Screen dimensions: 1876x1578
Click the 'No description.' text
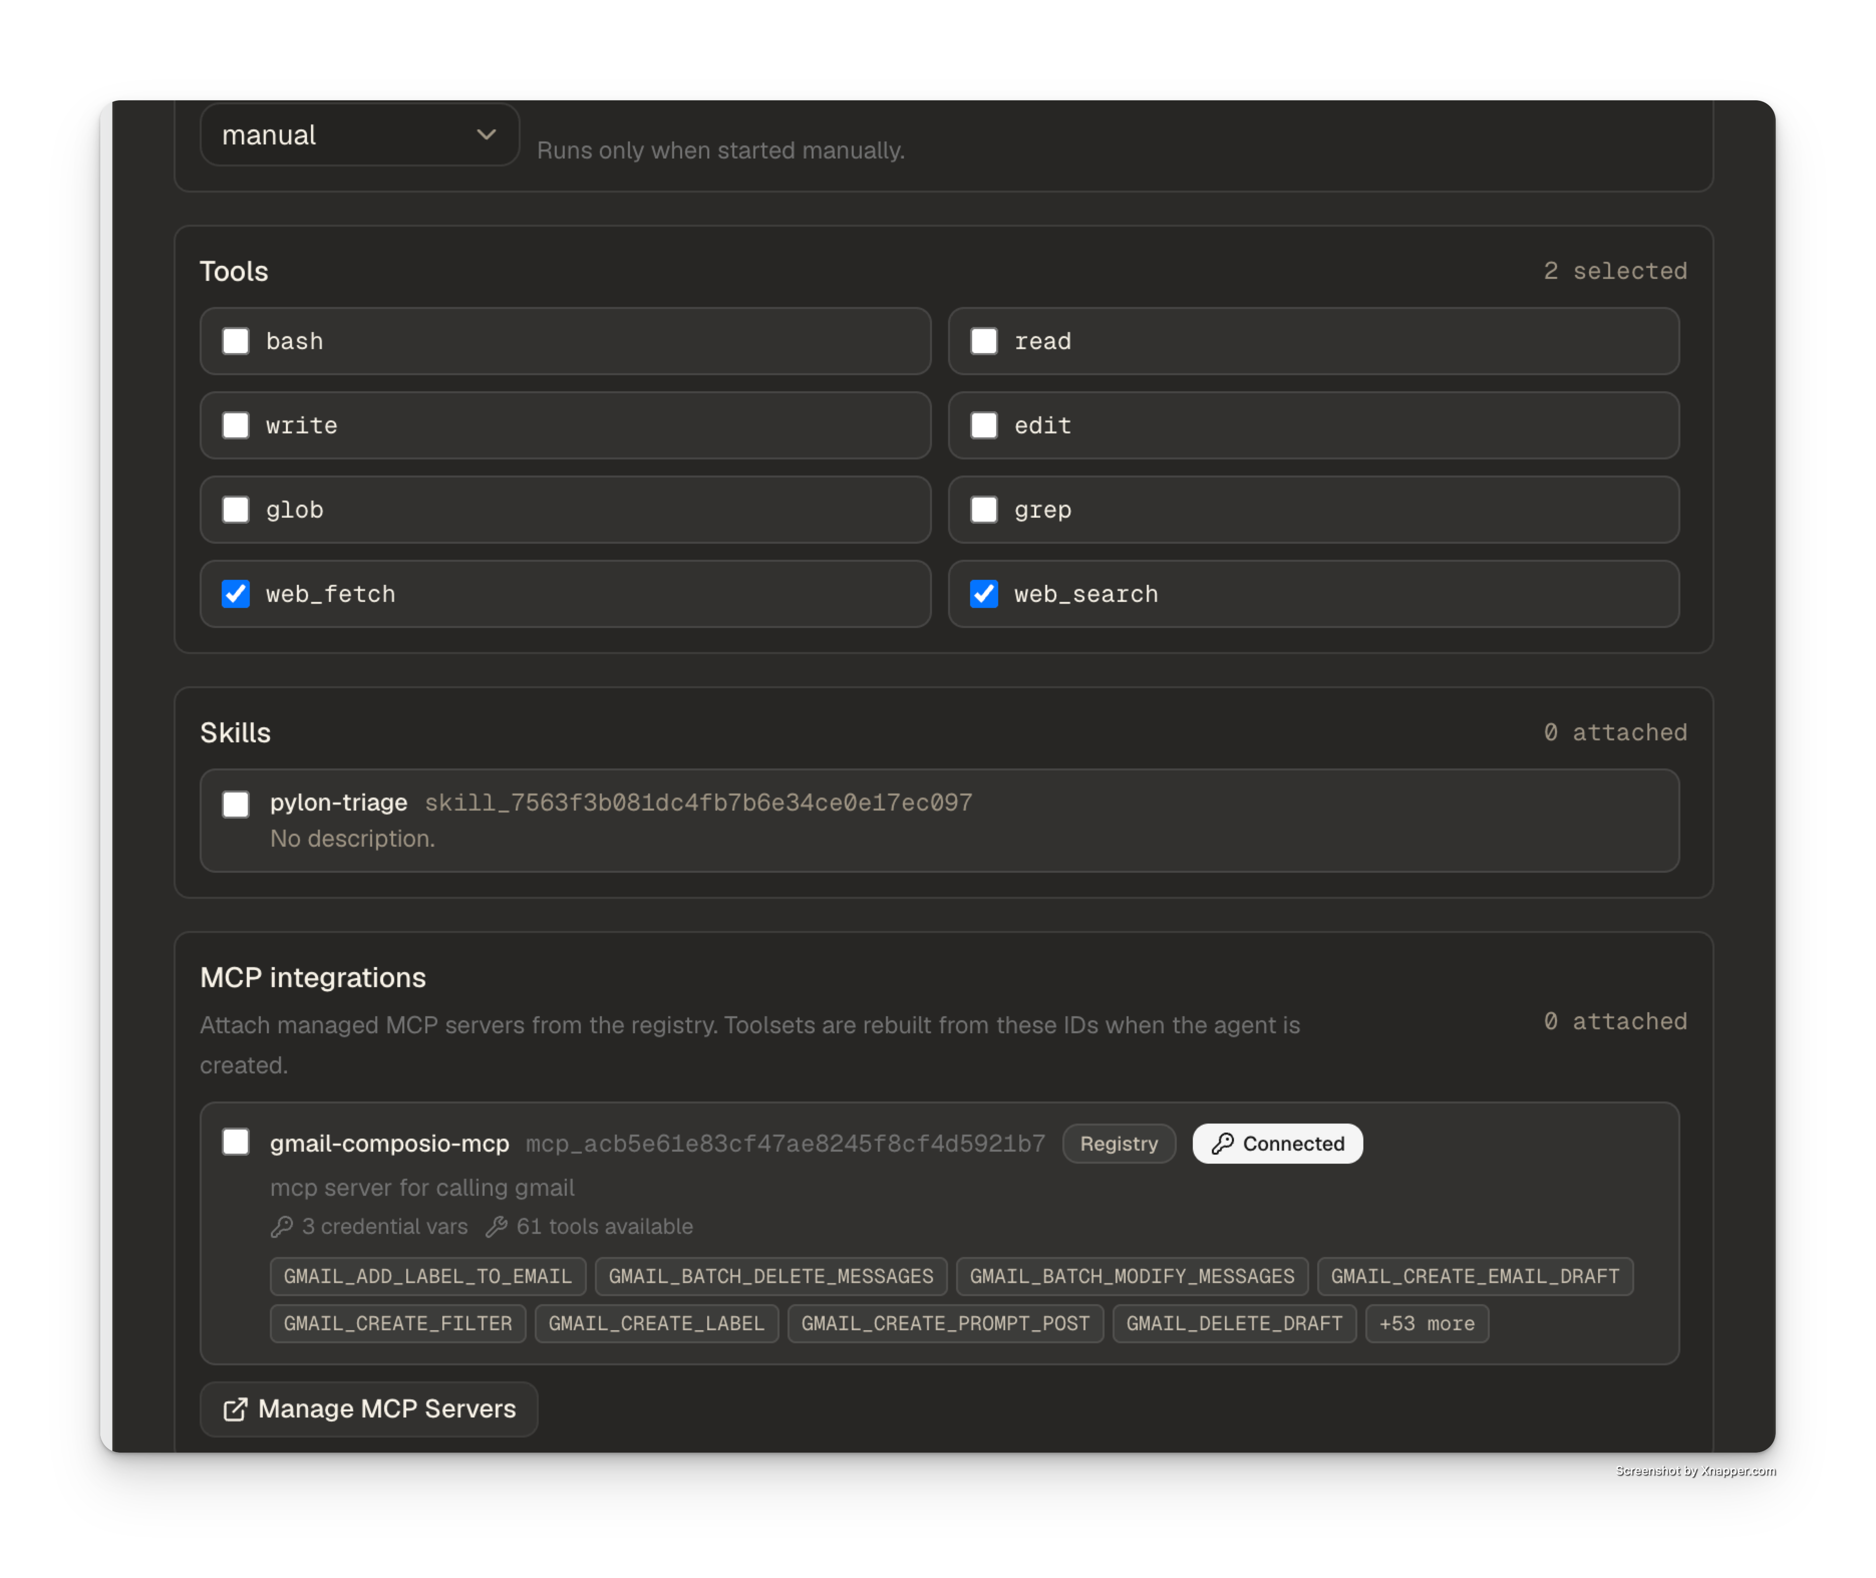pyautogui.click(x=353, y=838)
